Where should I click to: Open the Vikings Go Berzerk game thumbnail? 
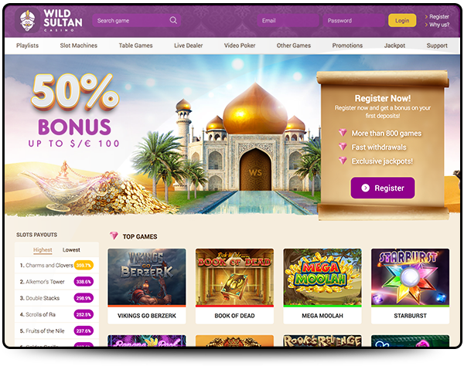click(147, 276)
